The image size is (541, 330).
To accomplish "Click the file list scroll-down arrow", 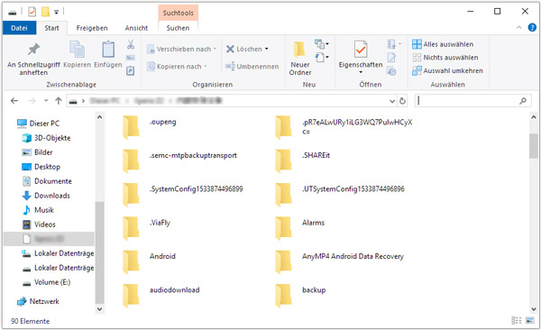I will tap(534, 309).
